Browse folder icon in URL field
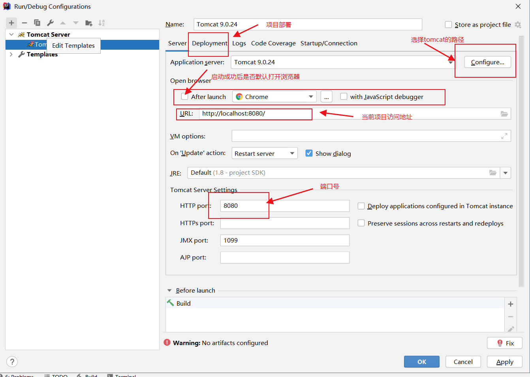Viewport: 530px width, 377px height. click(x=504, y=114)
